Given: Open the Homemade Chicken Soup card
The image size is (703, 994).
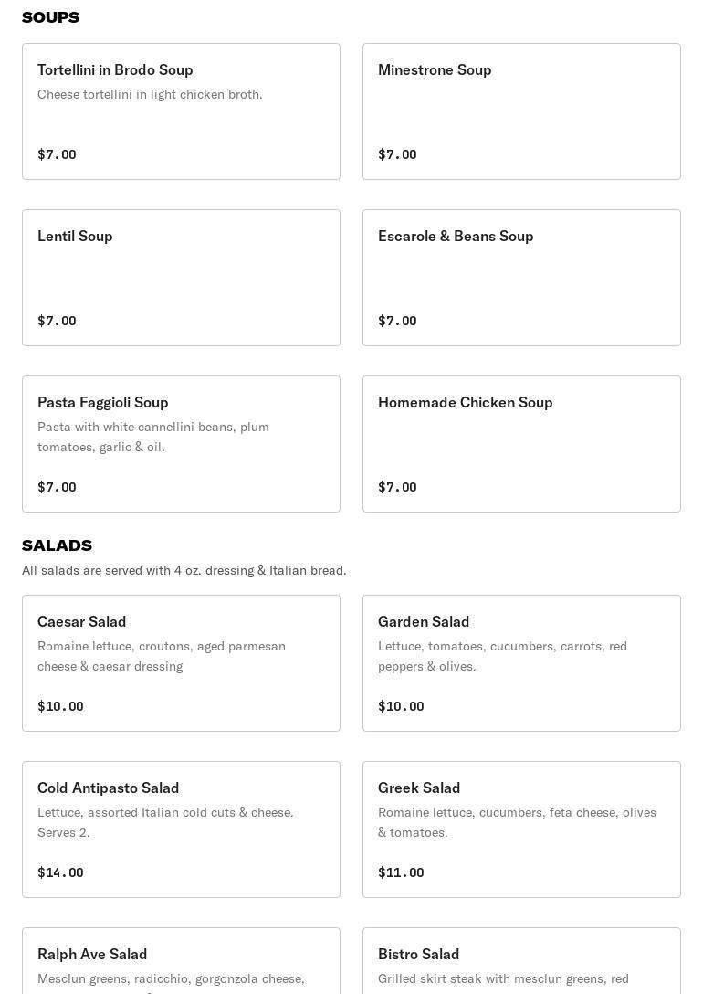Looking at the screenshot, I should pos(522,444).
